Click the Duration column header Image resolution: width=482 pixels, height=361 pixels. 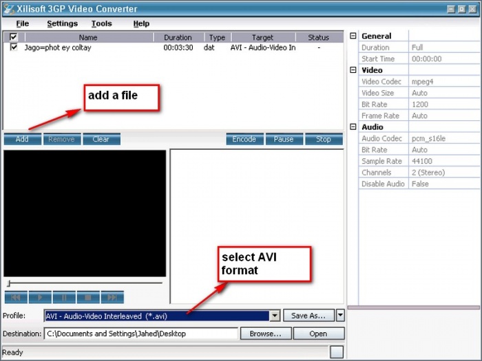click(178, 37)
